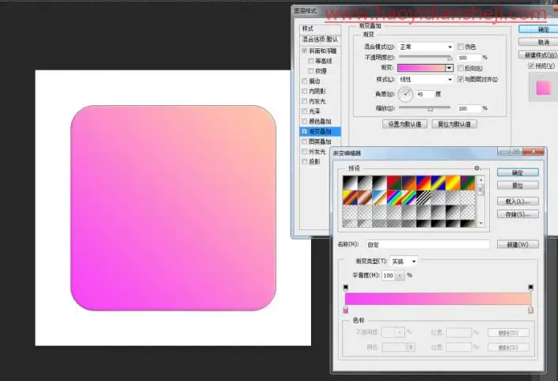Select the opaque rainbow spectrum gradient preset
This screenshot has width=558, height=381.
[x=394, y=198]
